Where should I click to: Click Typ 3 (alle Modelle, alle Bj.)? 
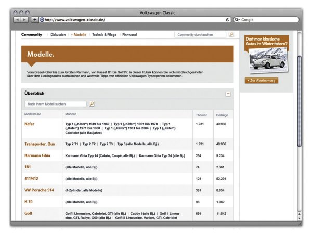138,144
